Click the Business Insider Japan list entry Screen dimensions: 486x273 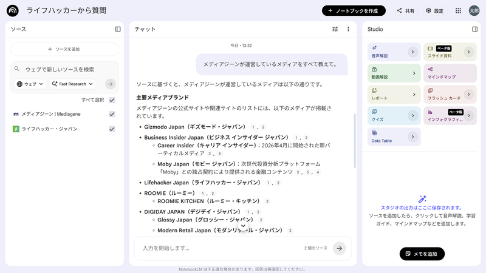[216, 138]
